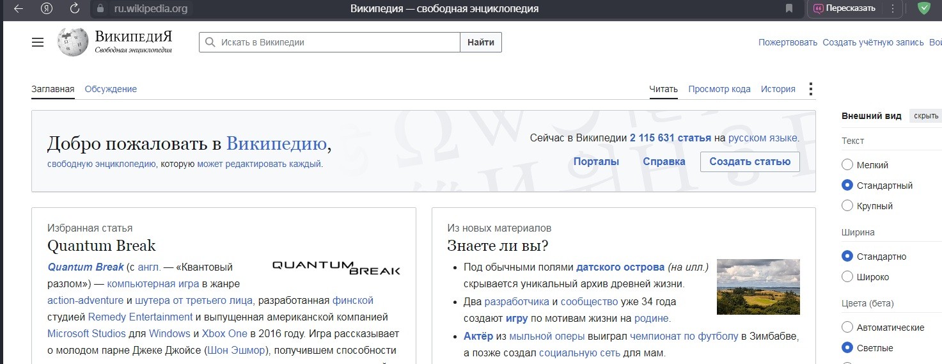Viewport: 942px width, 364px height.
Task: Click the Создать статью button
Action: pos(750,162)
